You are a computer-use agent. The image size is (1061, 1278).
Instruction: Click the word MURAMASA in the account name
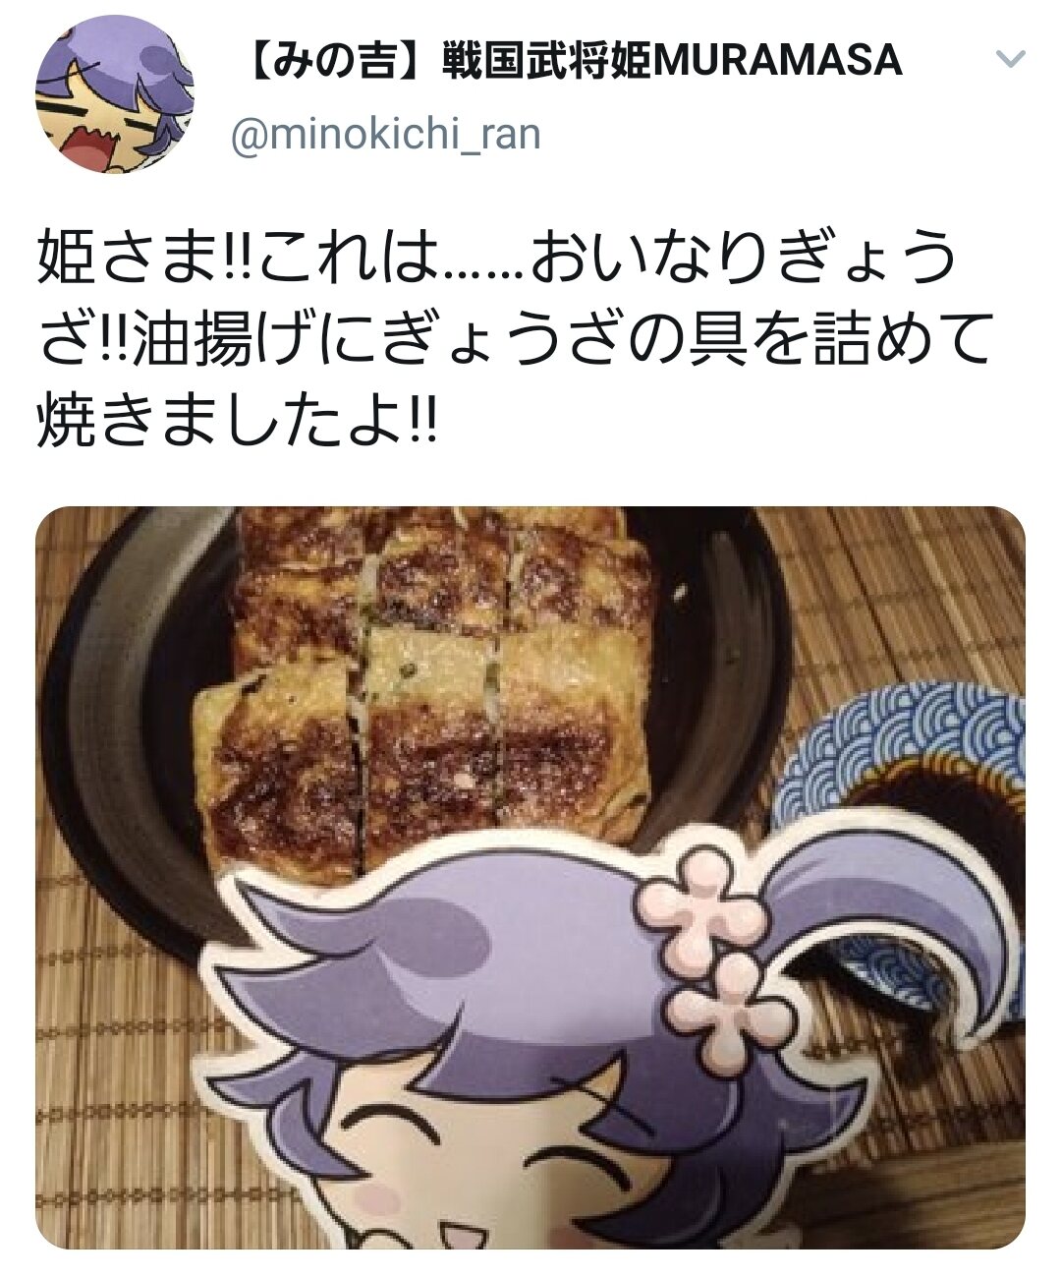778,61
